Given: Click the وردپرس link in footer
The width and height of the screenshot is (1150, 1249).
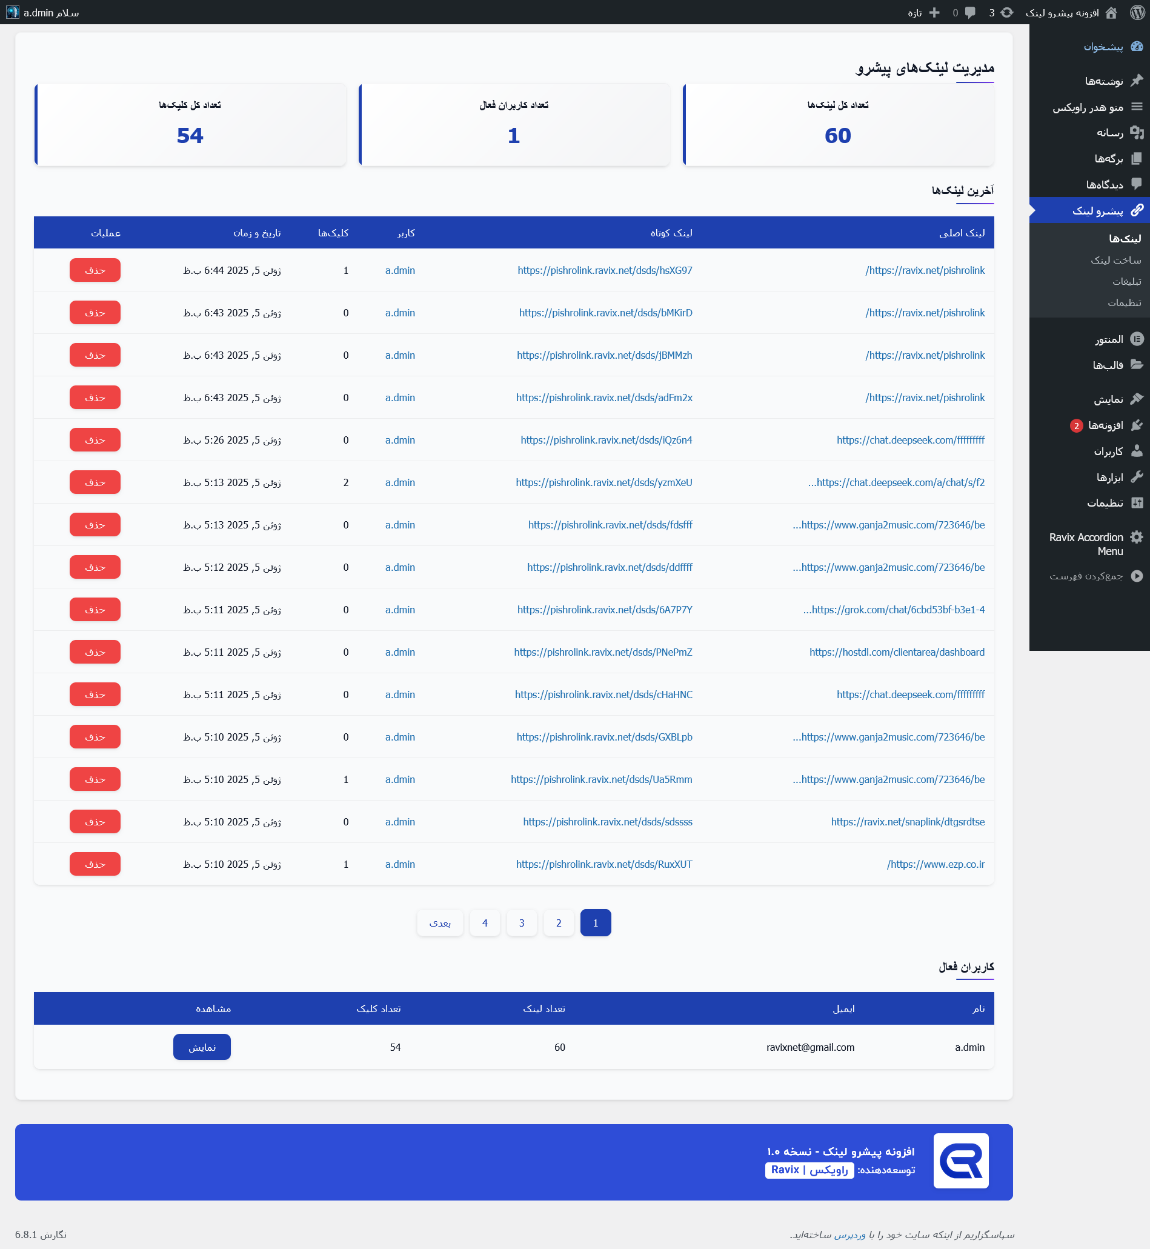Looking at the screenshot, I should tap(849, 1234).
